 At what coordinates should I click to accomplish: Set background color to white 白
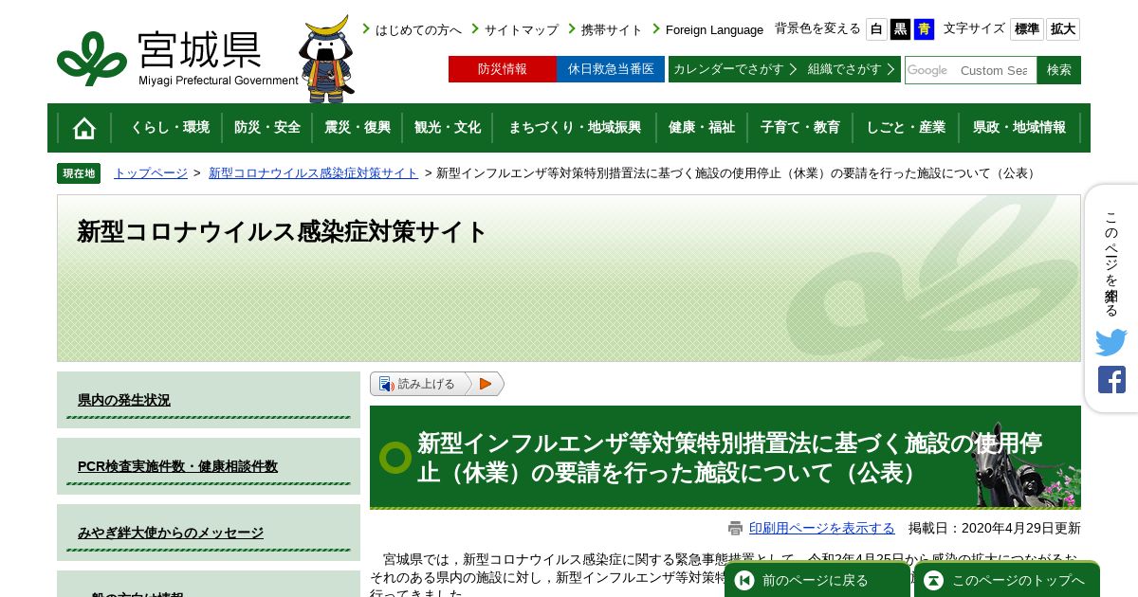(876, 29)
